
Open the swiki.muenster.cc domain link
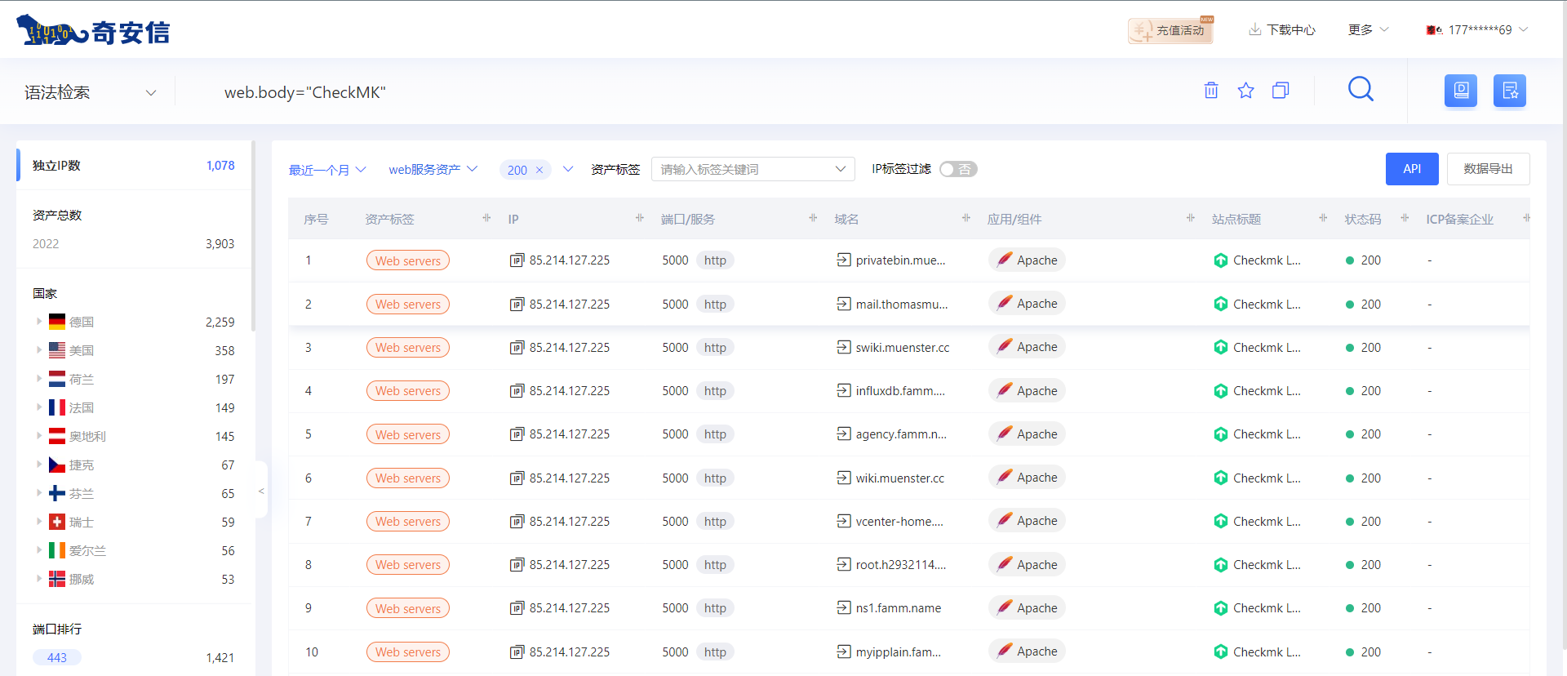pos(903,347)
